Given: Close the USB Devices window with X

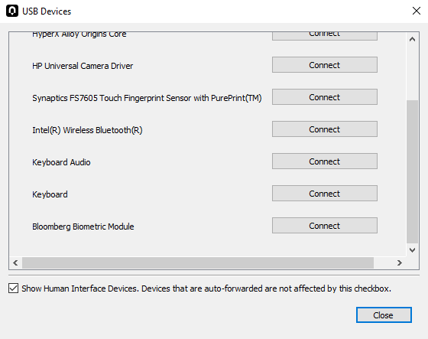Looking at the screenshot, I should tap(417, 11).
